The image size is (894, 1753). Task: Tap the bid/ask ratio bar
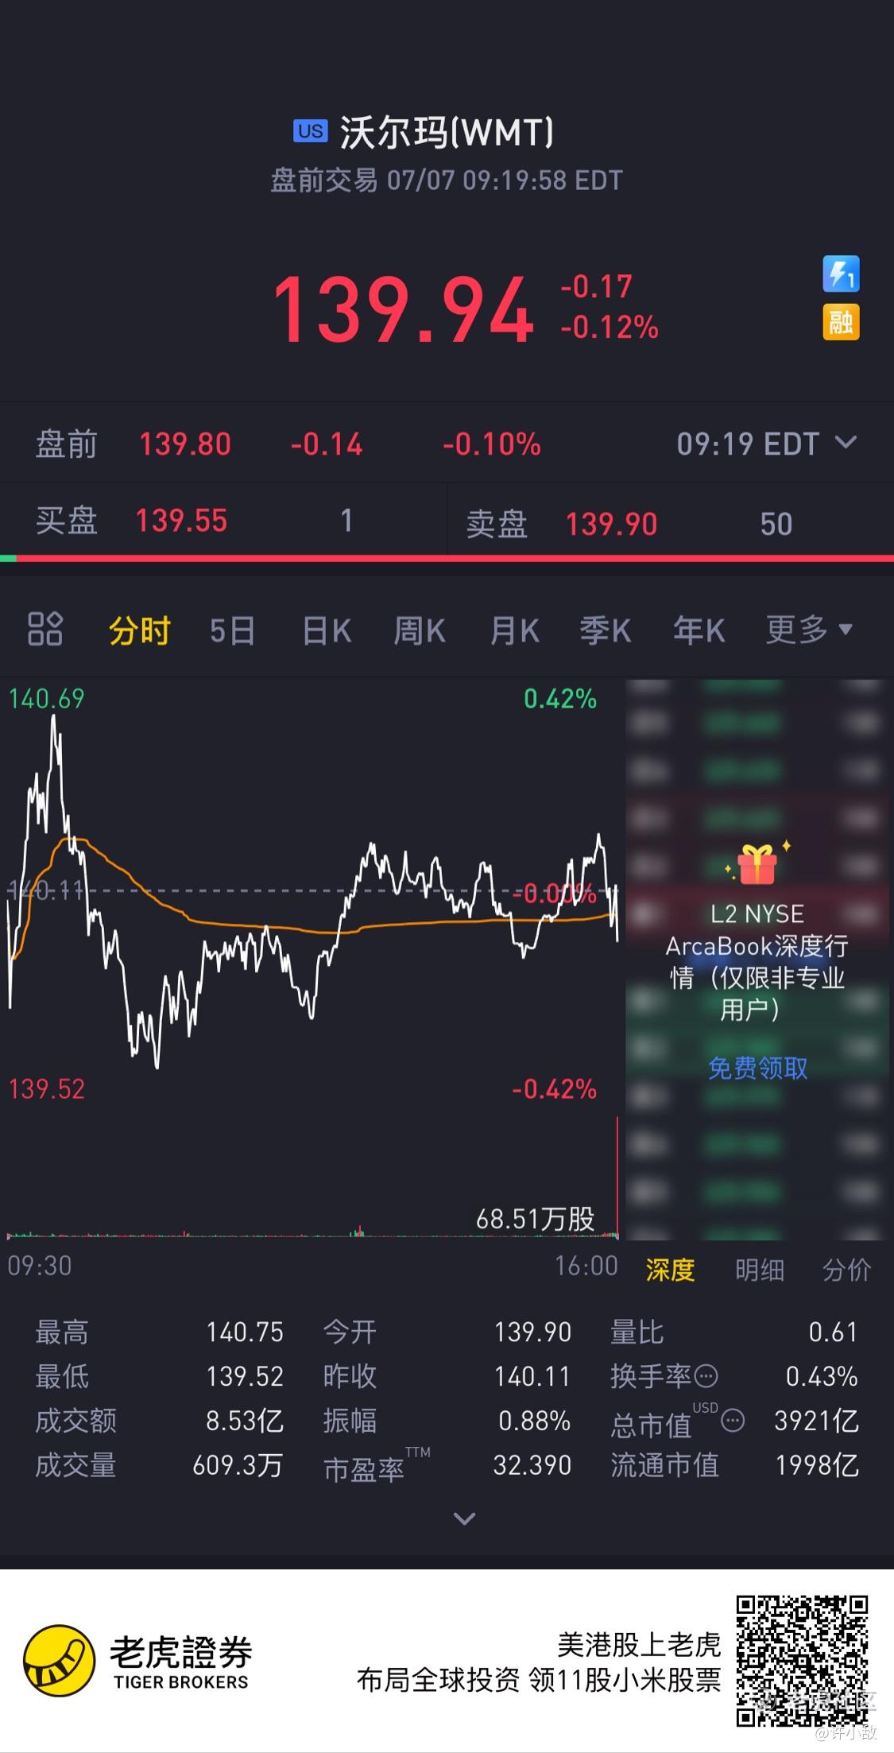447,558
